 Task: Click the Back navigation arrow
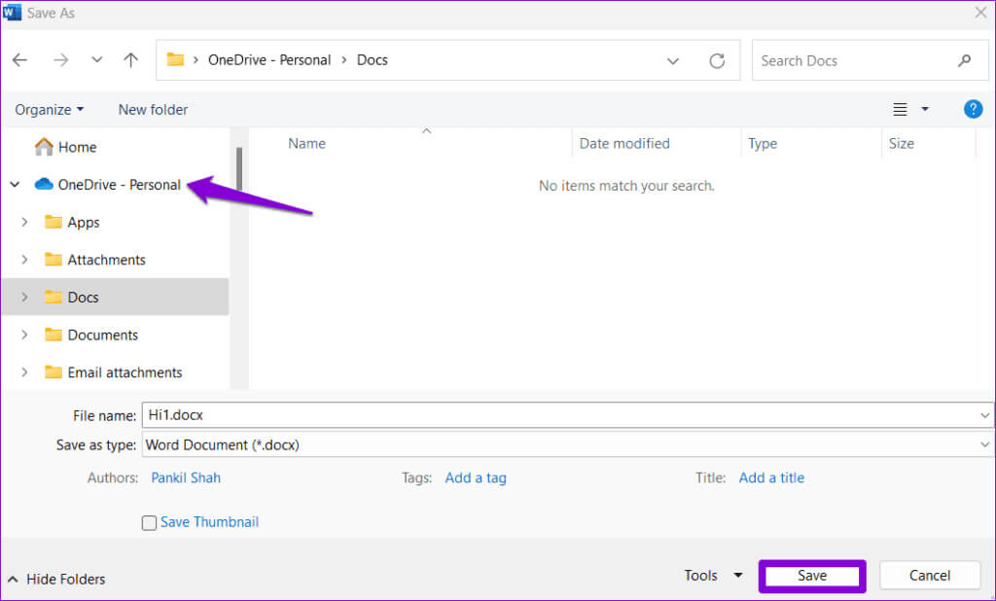pyautogui.click(x=20, y=60)
